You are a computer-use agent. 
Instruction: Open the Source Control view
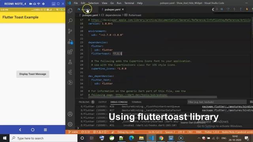[x=70, y=31]
